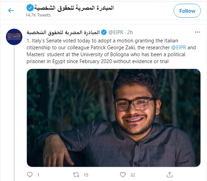Click the Arabic author name on tweet

click(63, 32)
